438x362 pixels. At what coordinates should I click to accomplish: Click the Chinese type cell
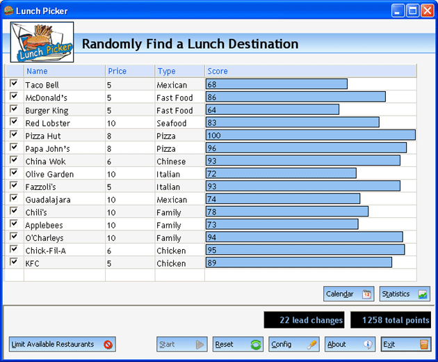coord(180,161)
